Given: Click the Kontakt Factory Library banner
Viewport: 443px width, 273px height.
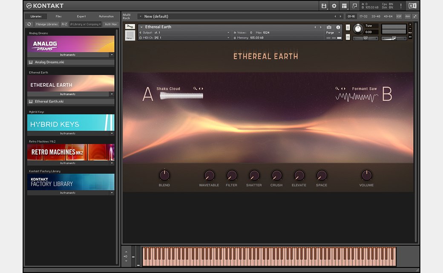Looking at the screenshot, I should (x=71, y=182).
